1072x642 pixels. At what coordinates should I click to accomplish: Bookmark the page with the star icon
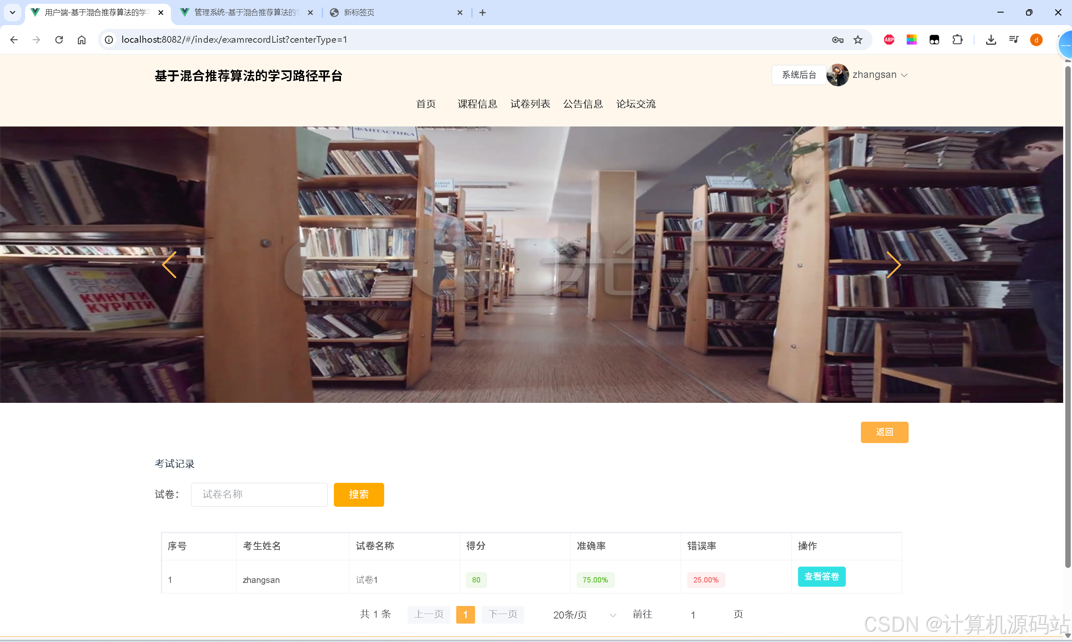(x=858, y=39)
